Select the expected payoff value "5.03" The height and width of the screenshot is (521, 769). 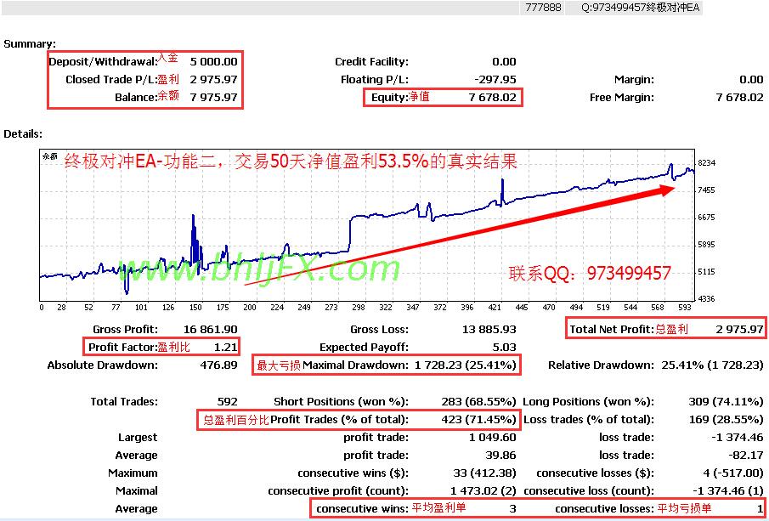[504, 348]
